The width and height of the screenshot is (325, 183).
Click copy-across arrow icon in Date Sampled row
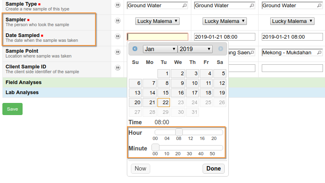coord(118,37)
